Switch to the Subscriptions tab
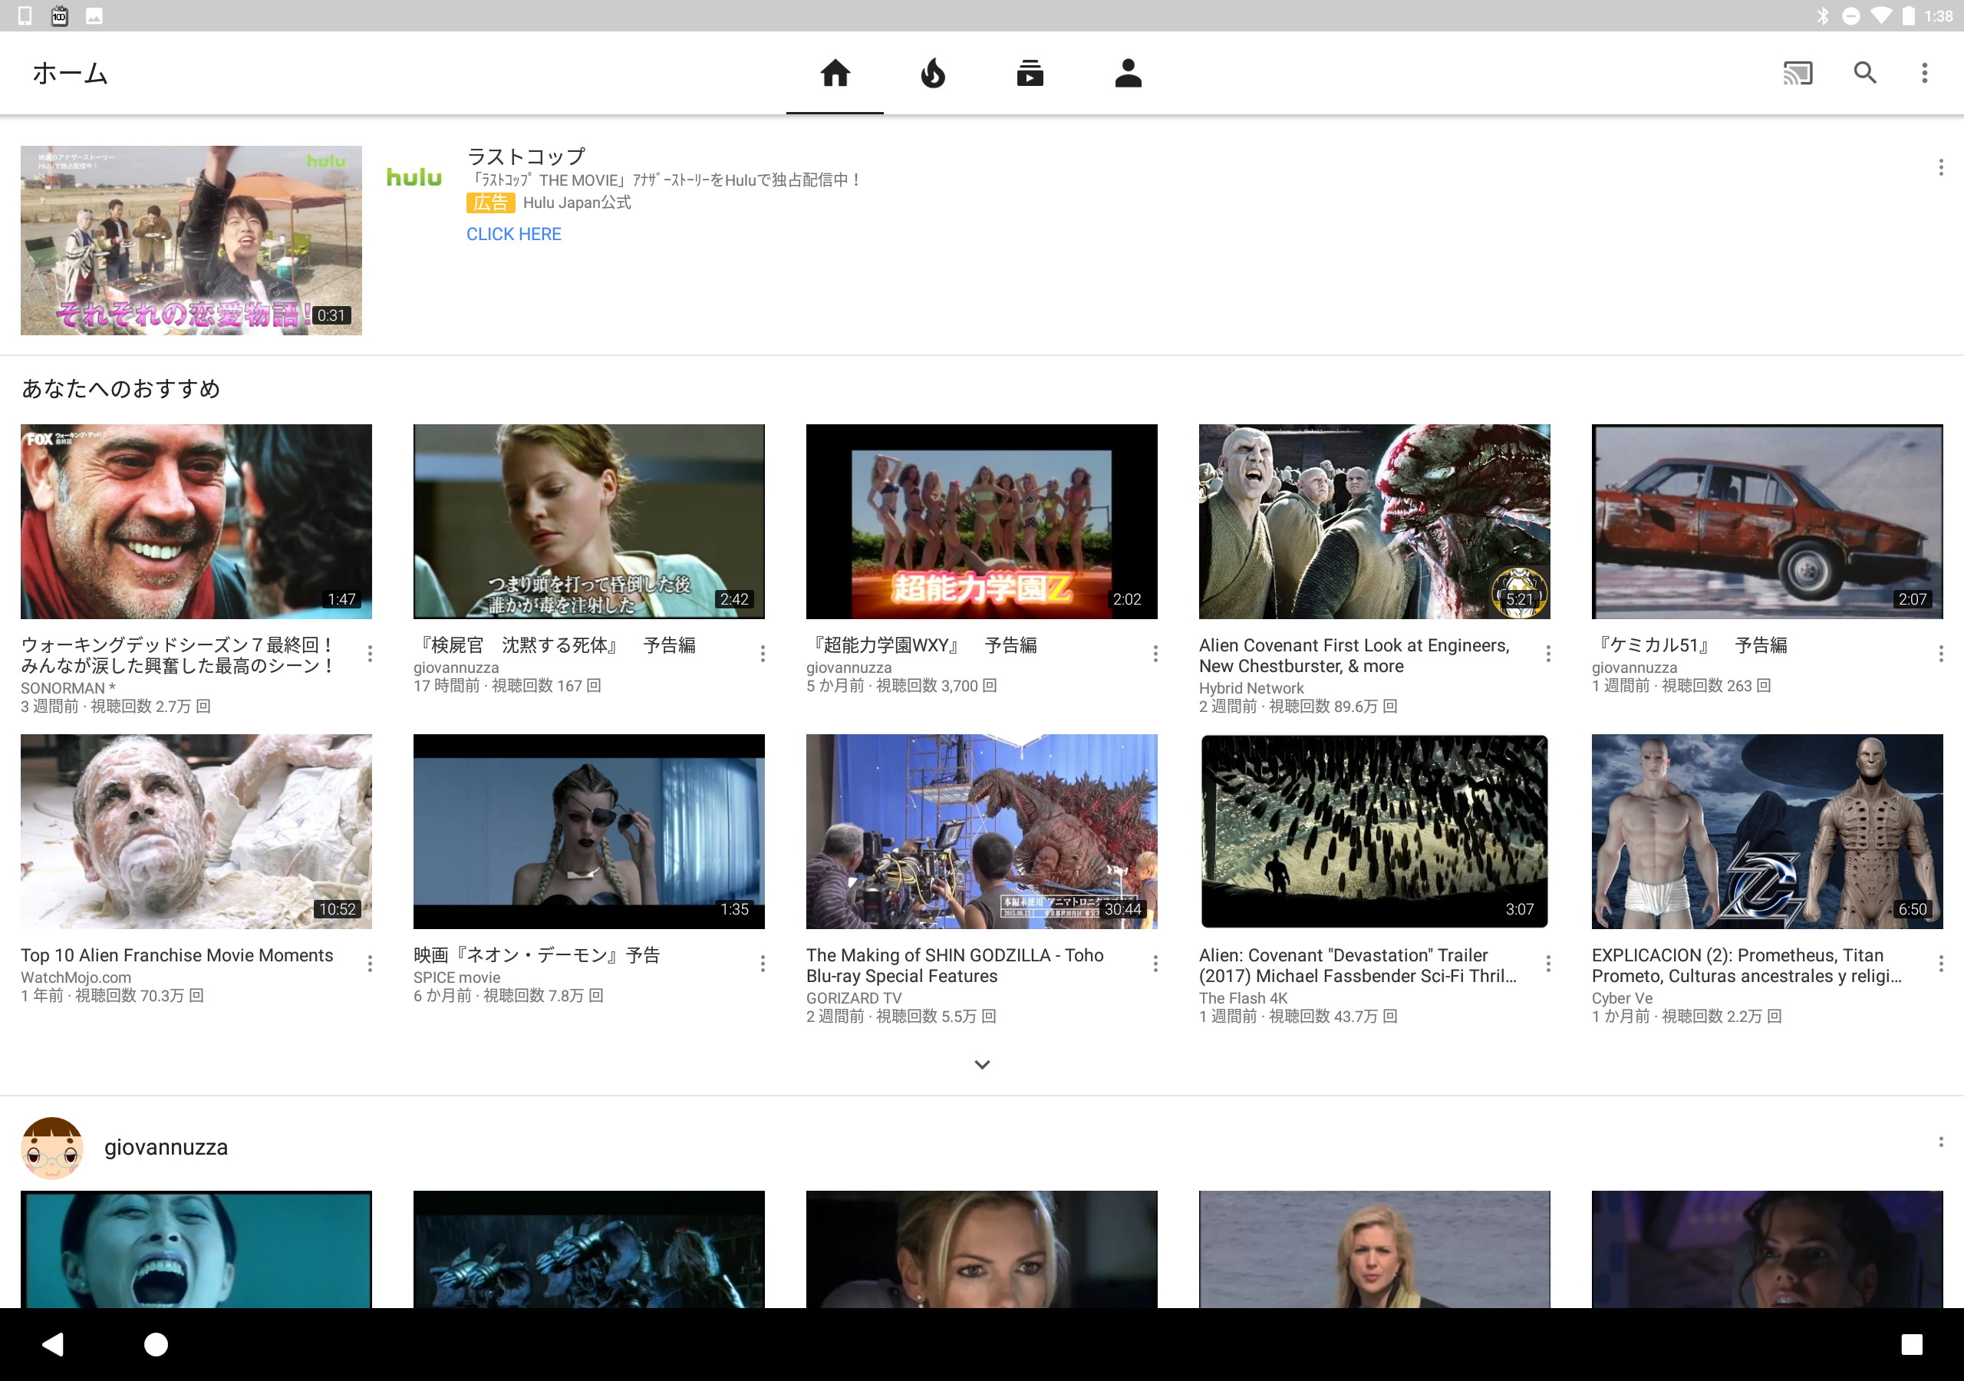Viewport: 1964px width, 1381px height. pos(1030,74)
